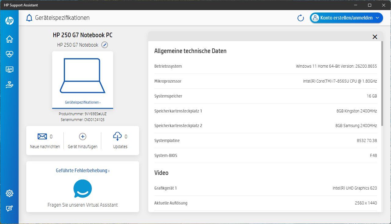Open the Neue nachrichten envelope icon
The width and height of the screenshot is (391, 224).
click(42, 136)
